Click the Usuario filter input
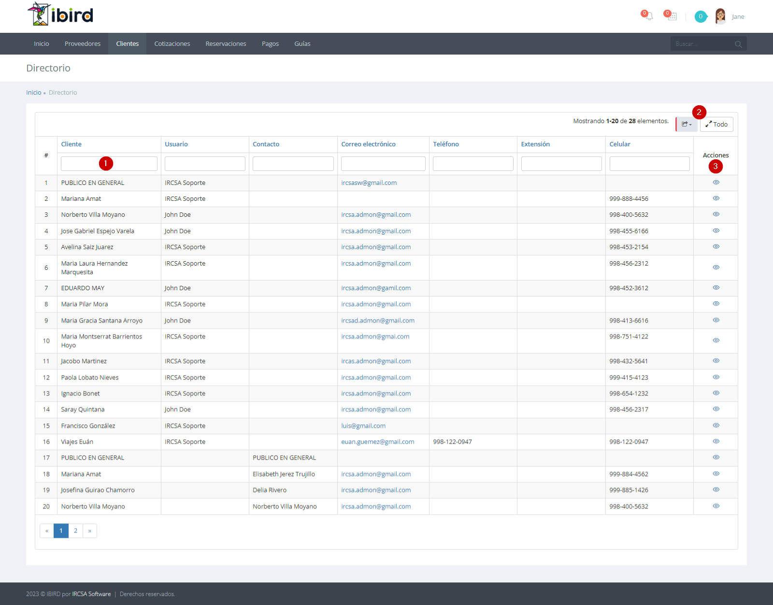This screenshot has height=605, width=773. pos(205,164)
